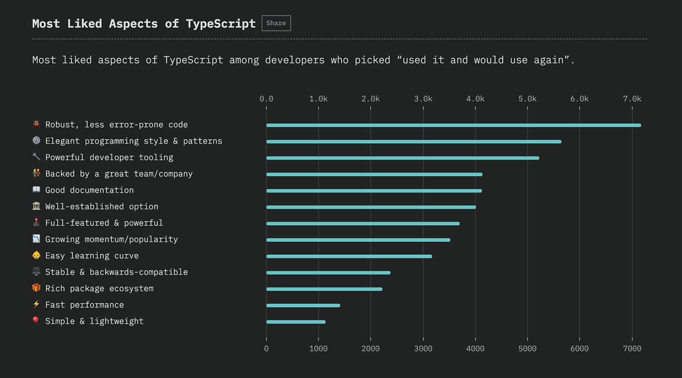Image resolution: width=682 pixels, height=378 pixels.
Task: Click the bug icon for Robust code
Action: point(36,124)
